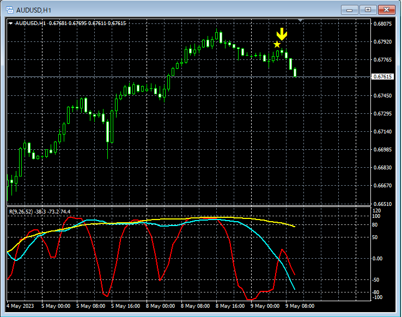Click the 8 May 00:00 time label

point(160,306)
